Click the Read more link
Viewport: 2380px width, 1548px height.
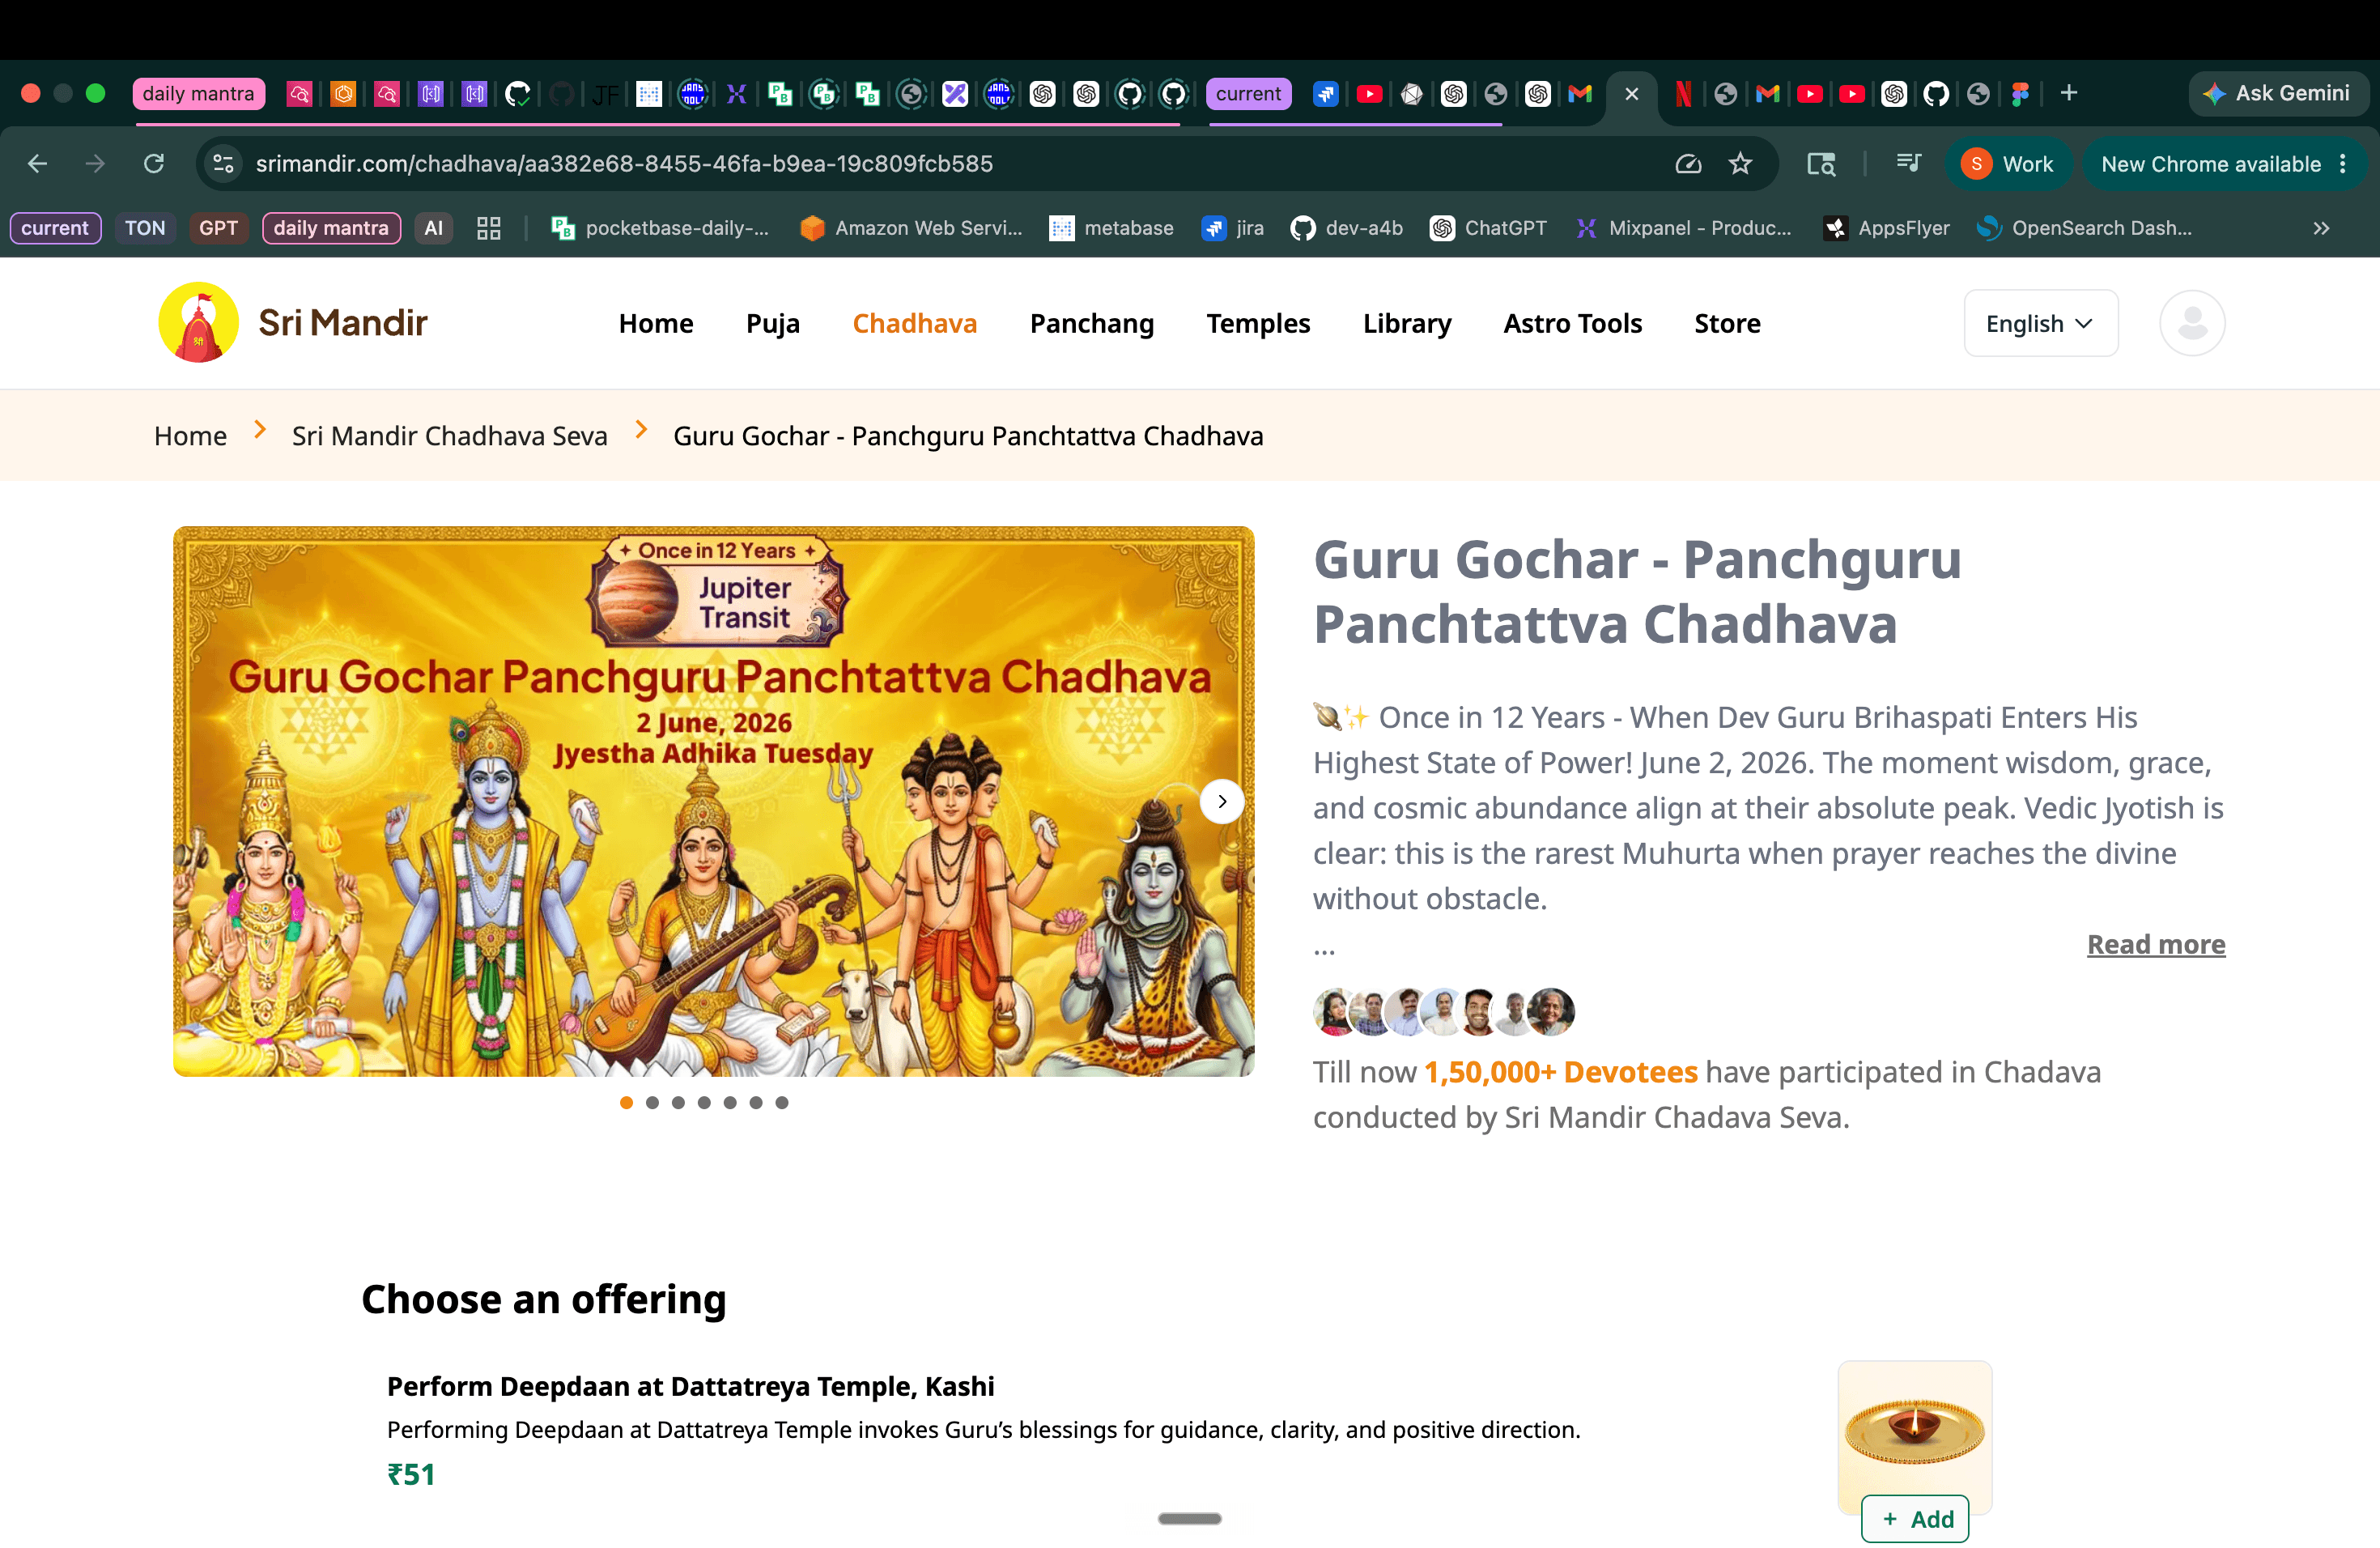[x=2156, y=944]
